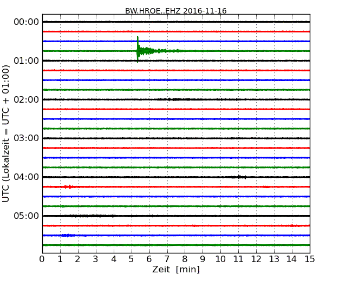Screen dimensions: 352x281
Task: Click the 04:00 time label
Action: pyautogui.click(x=27, y=177)
